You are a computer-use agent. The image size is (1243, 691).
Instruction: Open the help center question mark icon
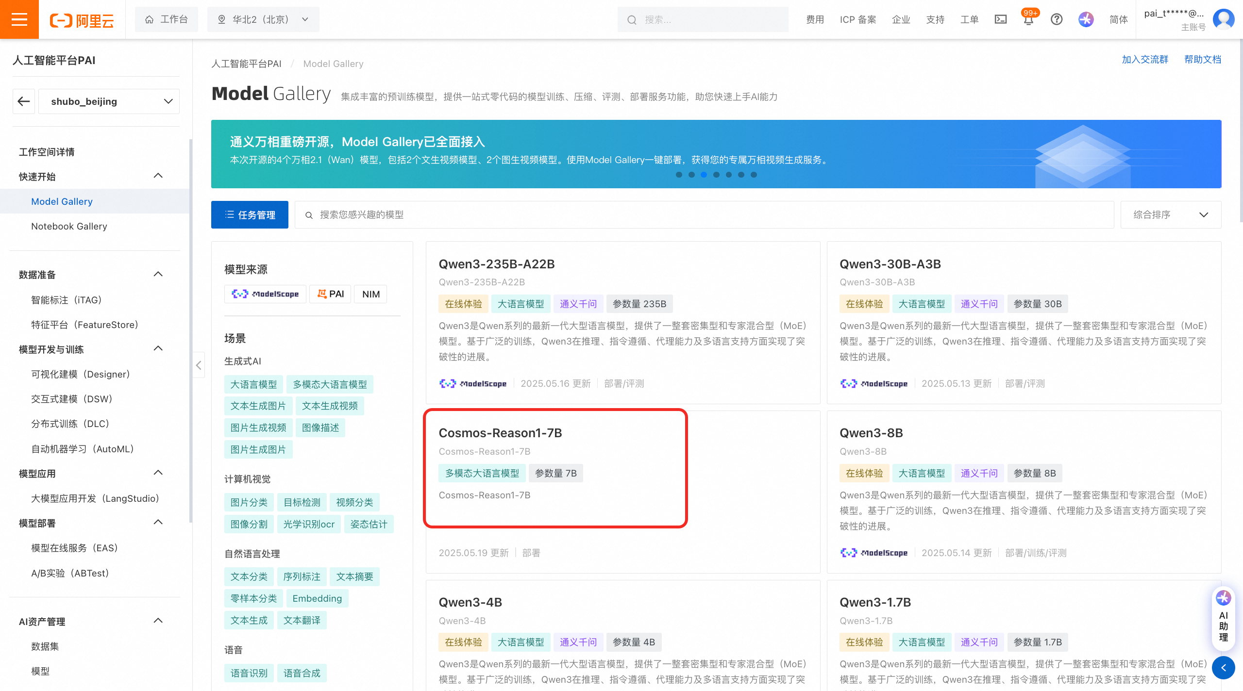(x=1057, y=19)
